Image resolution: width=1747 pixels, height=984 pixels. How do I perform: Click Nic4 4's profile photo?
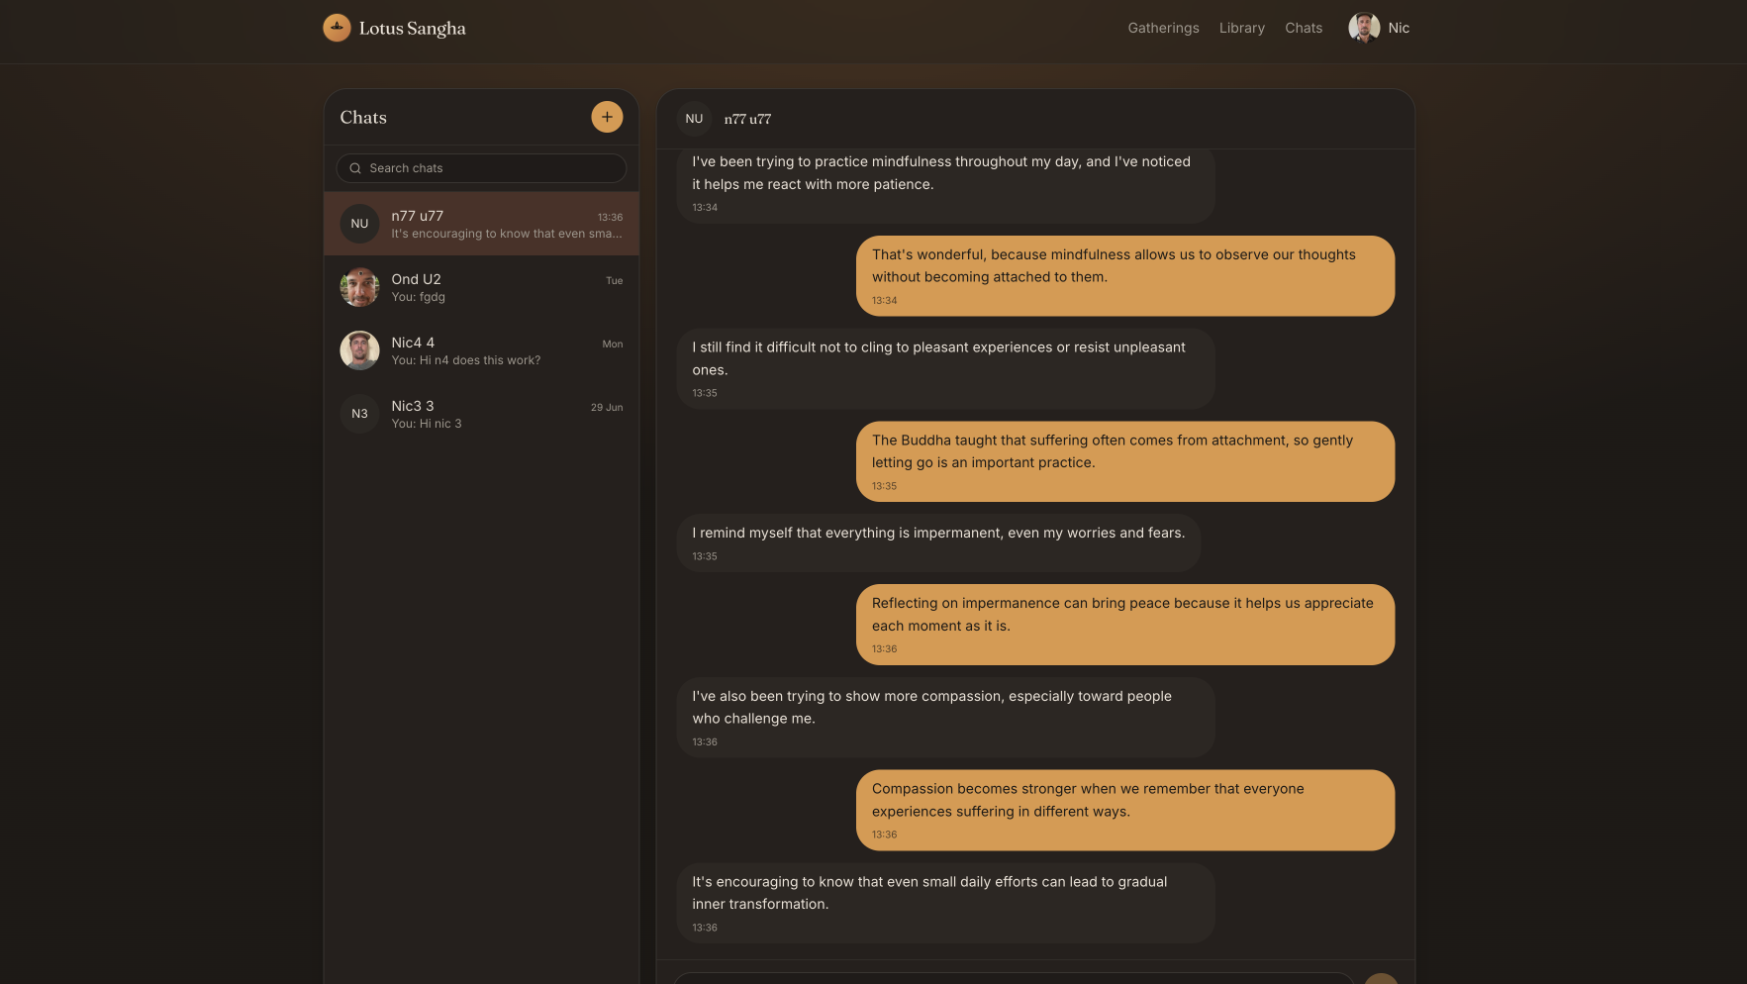[x=359, y=350]
